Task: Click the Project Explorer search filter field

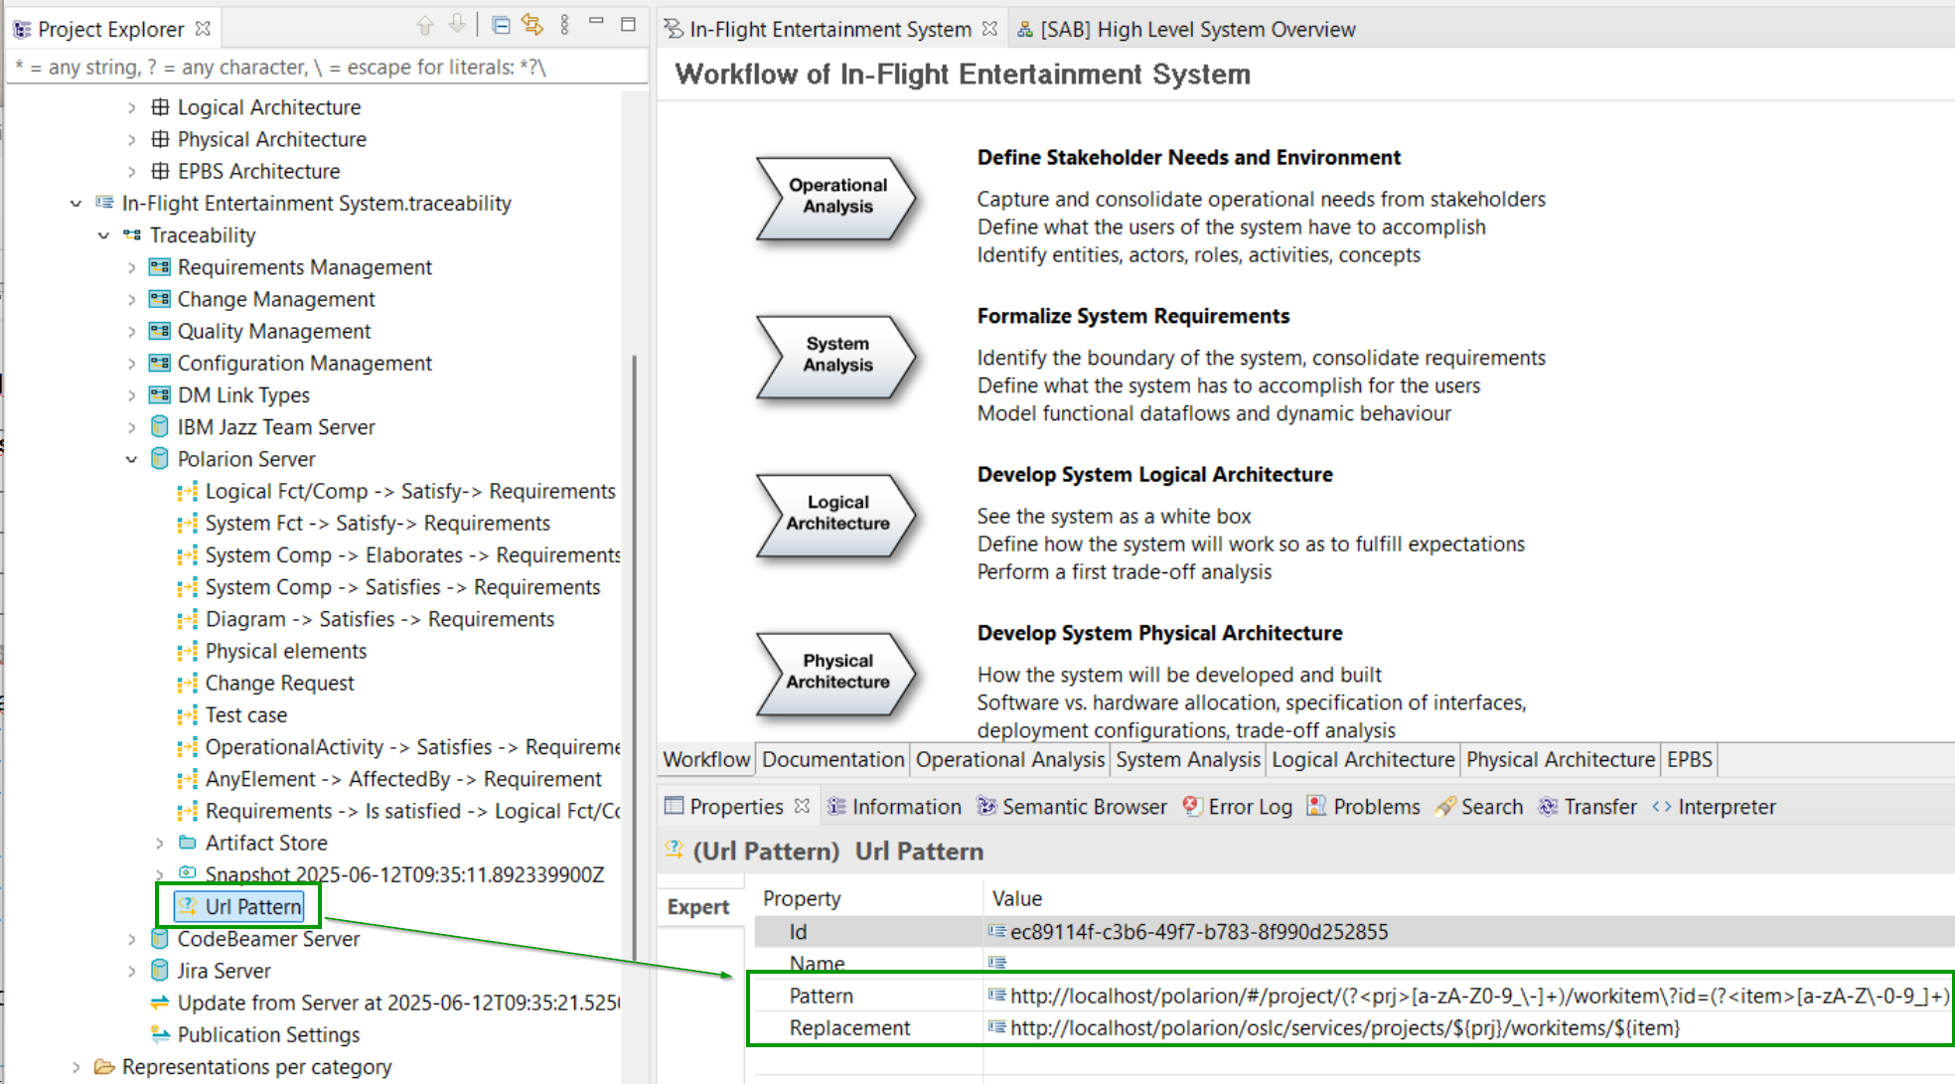Action: coord(326,67)
